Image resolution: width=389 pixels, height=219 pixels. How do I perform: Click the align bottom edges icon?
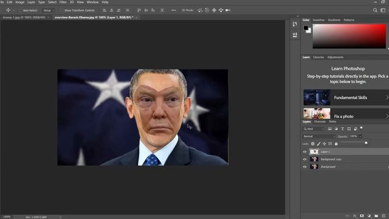(153, 10)
